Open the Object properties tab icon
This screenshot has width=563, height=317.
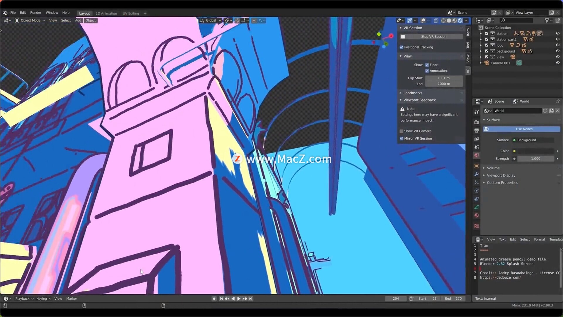click(x=476, y=166)
